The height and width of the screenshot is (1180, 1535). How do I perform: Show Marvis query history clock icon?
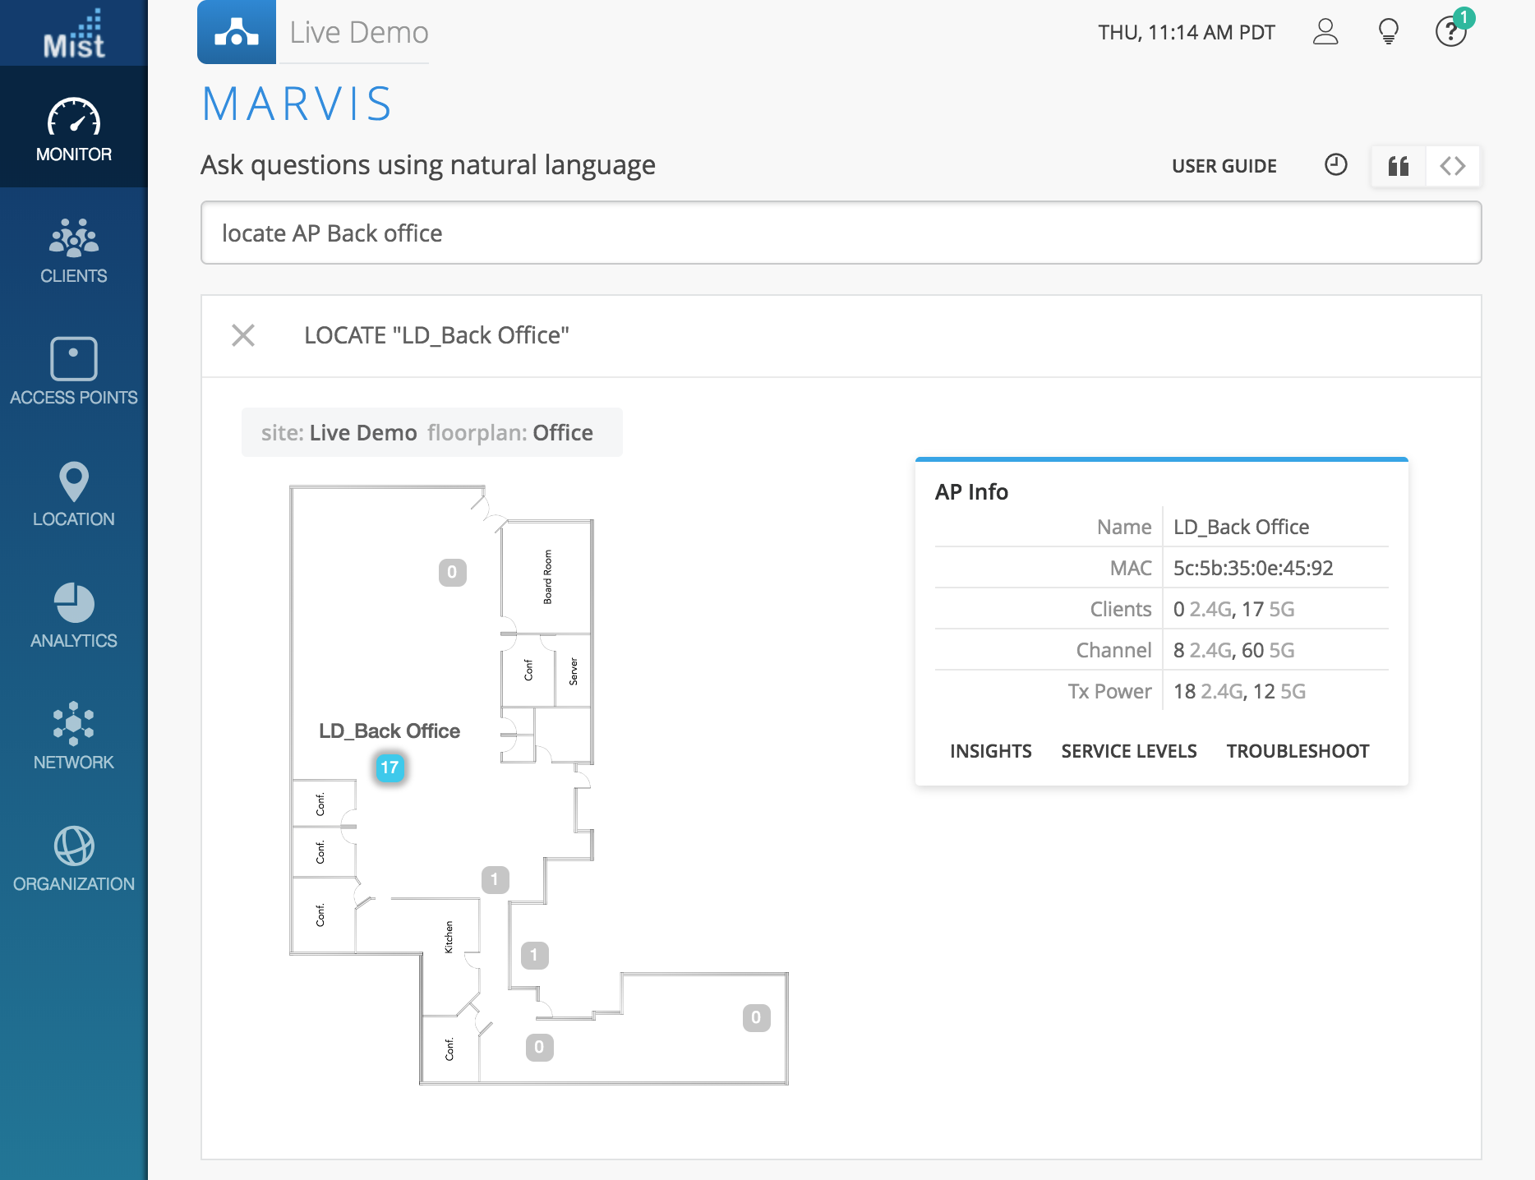pos(1336,165)
